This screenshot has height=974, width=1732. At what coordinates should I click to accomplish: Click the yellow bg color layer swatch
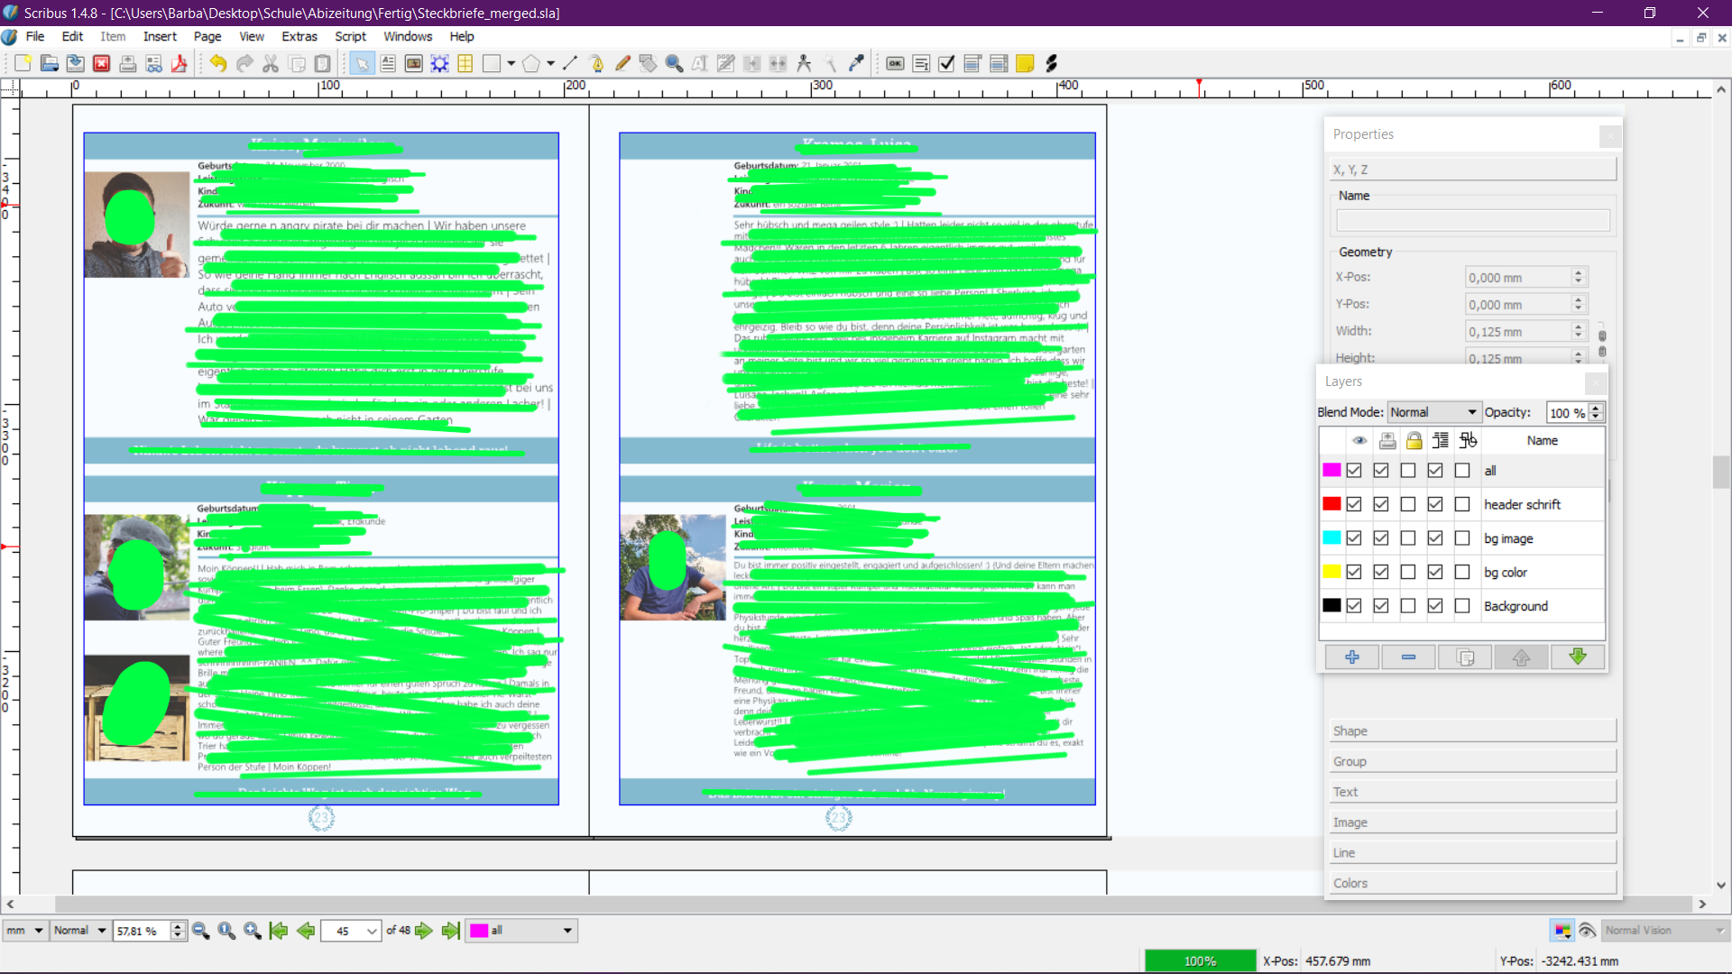[x=1331, y=572]
